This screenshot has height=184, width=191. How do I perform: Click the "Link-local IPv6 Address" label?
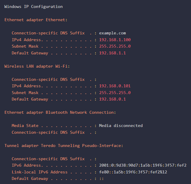tap(39, 172)
